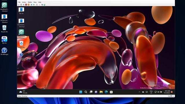185x104 pixels.
Task: Open the Media menu
Action: pos(30,2)
